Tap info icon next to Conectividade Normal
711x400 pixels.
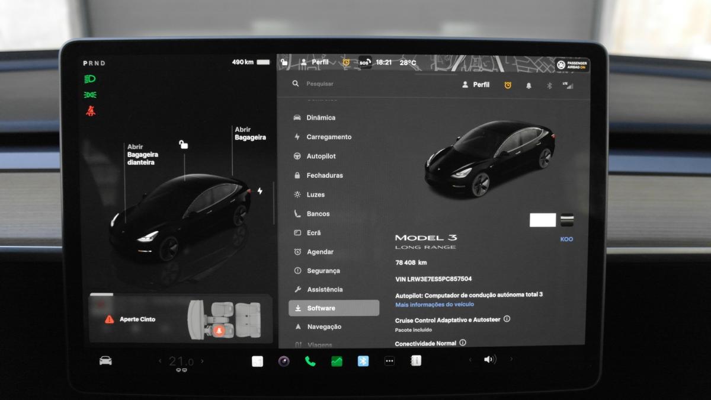pos(463,343)
